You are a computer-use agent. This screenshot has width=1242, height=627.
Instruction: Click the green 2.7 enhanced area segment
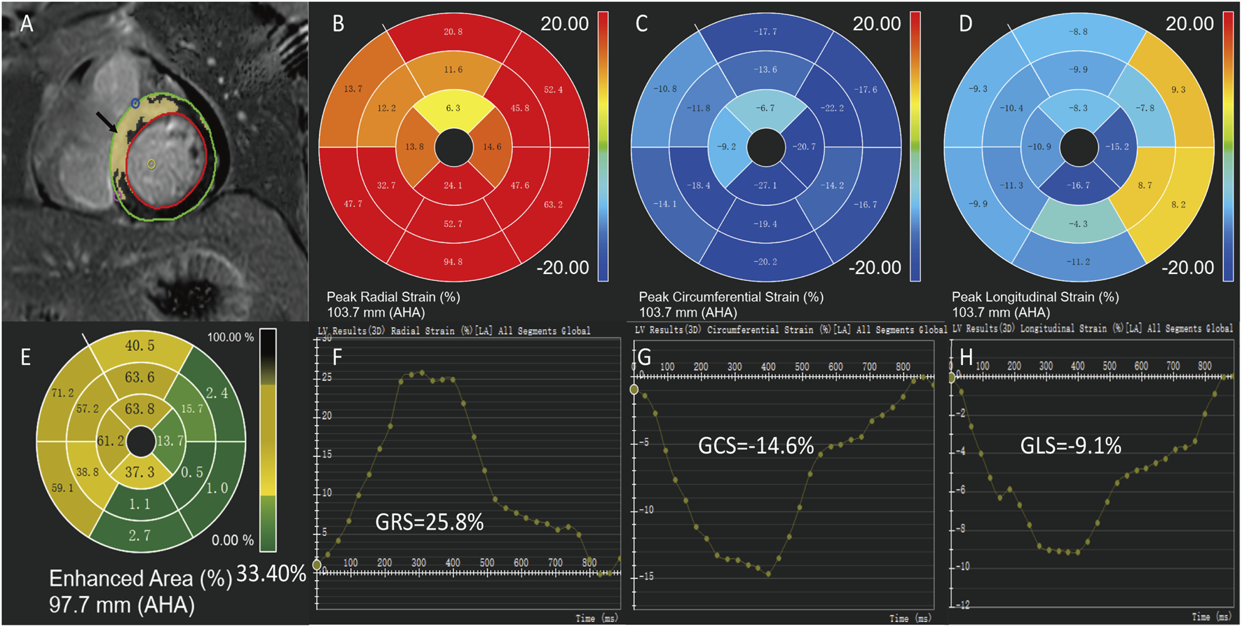coord(140,536)
